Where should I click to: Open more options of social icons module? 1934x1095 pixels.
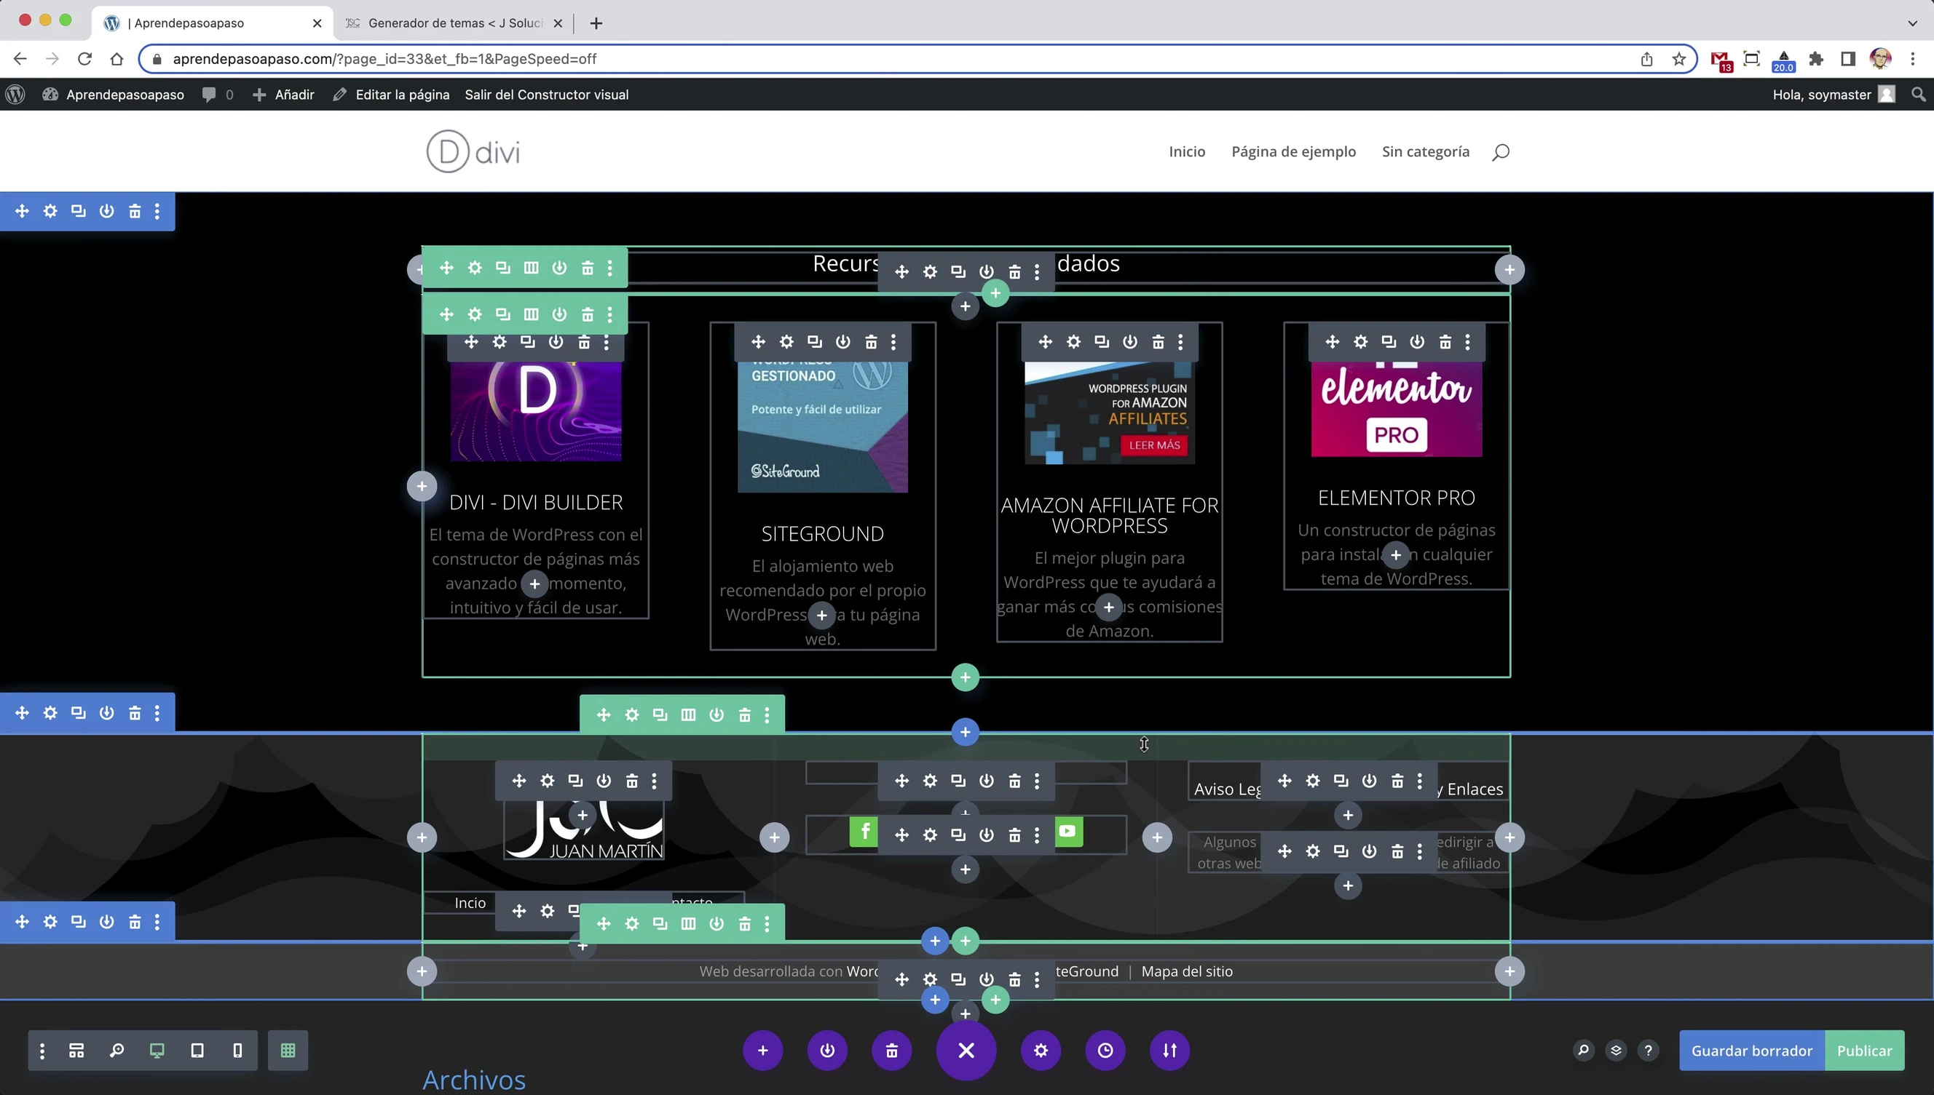1038,835
